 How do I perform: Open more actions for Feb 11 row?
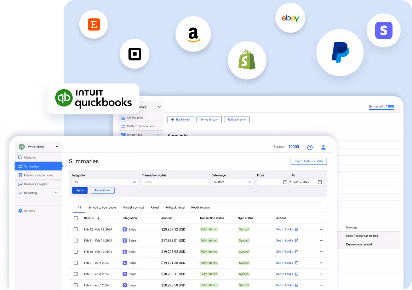[322, 240]
